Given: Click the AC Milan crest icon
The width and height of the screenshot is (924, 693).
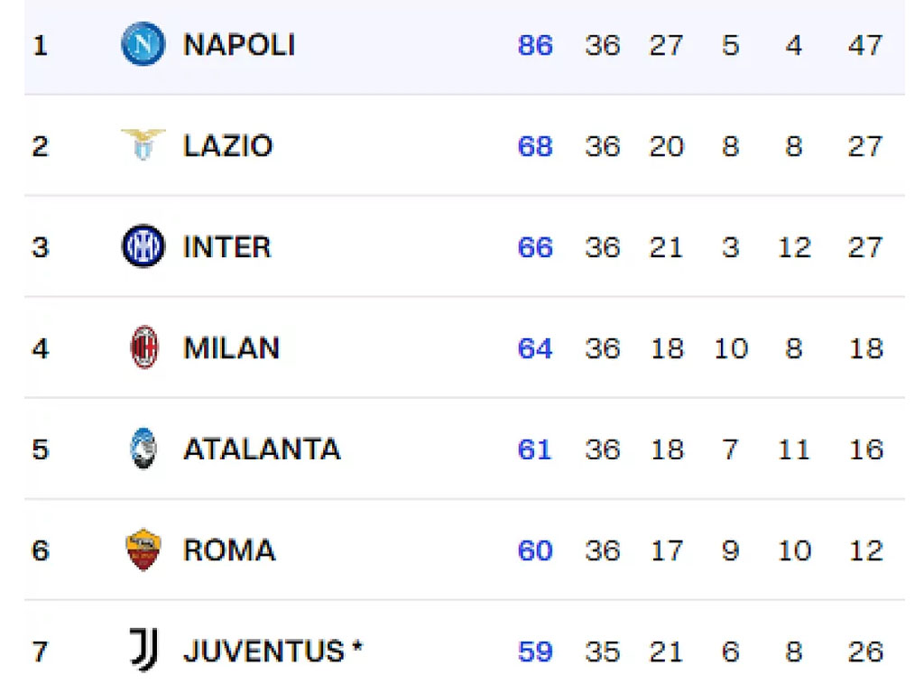Looking at the screenshot, I should (x=143, y=347).
